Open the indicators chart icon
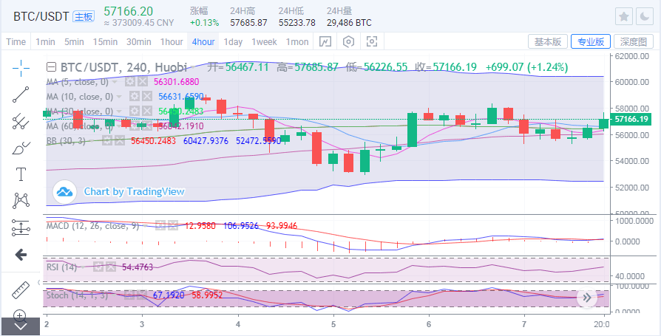This screenshot has height=336, width=661. (325, 41)
